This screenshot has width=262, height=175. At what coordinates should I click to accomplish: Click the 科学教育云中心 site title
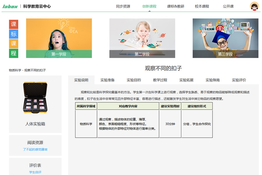[x=37, y=6]
